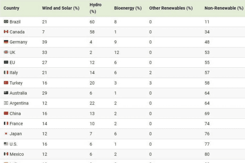Click the Other Renewables (%) header
This screenshot has width=245, height=163.
tap(171, 8)
